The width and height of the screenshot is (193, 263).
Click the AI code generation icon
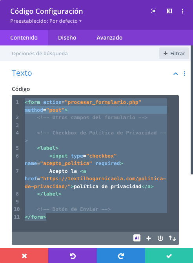tap(137, 238)
